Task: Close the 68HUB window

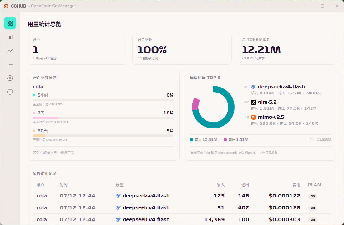Action: [x=337, y=6]
